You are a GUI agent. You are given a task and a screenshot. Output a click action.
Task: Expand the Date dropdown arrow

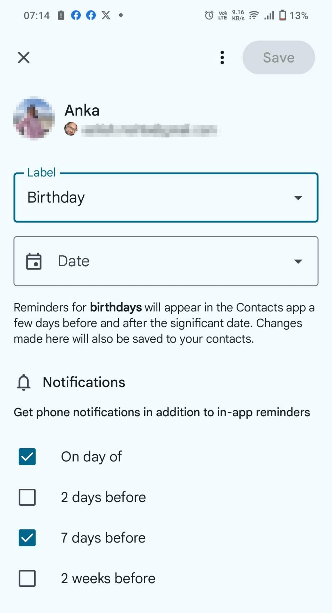click(298, 261)
